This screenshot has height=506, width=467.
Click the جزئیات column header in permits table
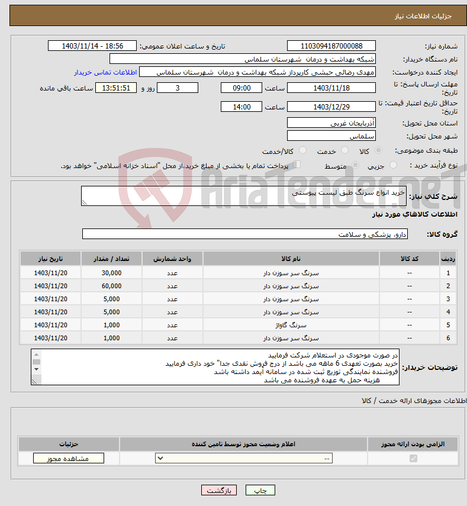click(x=69, y=444)
